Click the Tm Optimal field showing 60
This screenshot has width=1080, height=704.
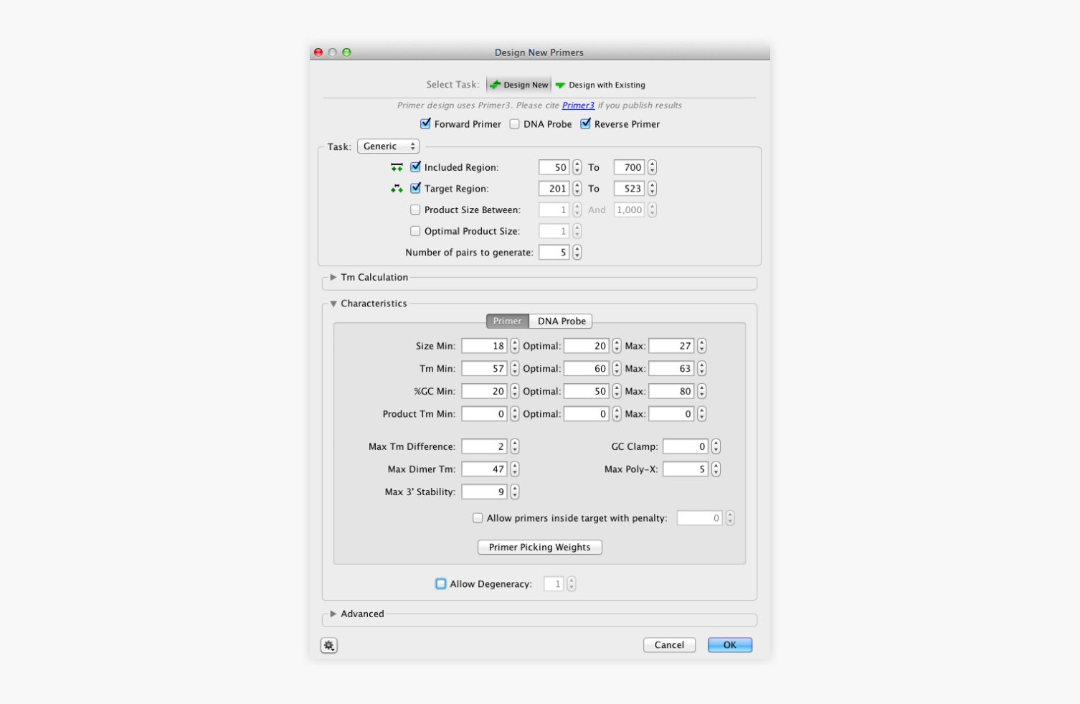[587, 369]
